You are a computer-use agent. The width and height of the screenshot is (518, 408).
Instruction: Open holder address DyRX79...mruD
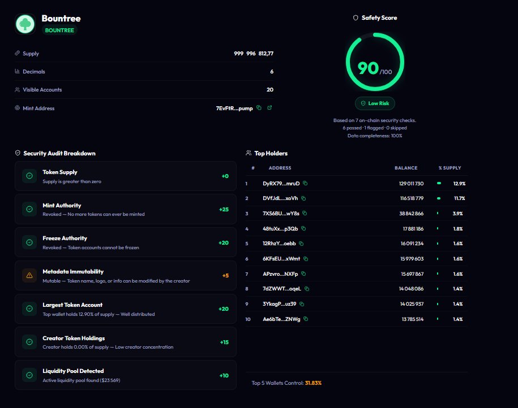click(x=281, y=184)
